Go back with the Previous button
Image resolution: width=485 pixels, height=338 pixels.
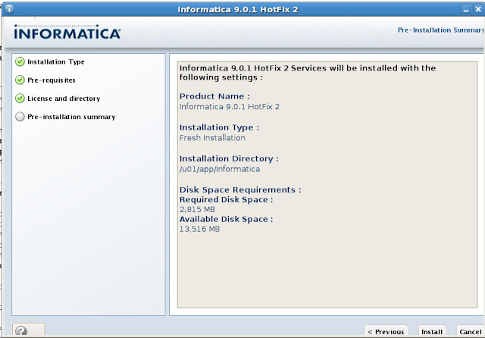[386, 331]
